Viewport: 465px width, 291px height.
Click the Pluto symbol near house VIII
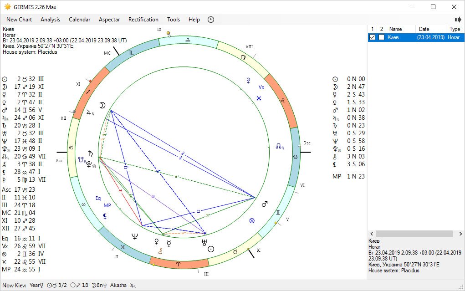click(248, 81)
